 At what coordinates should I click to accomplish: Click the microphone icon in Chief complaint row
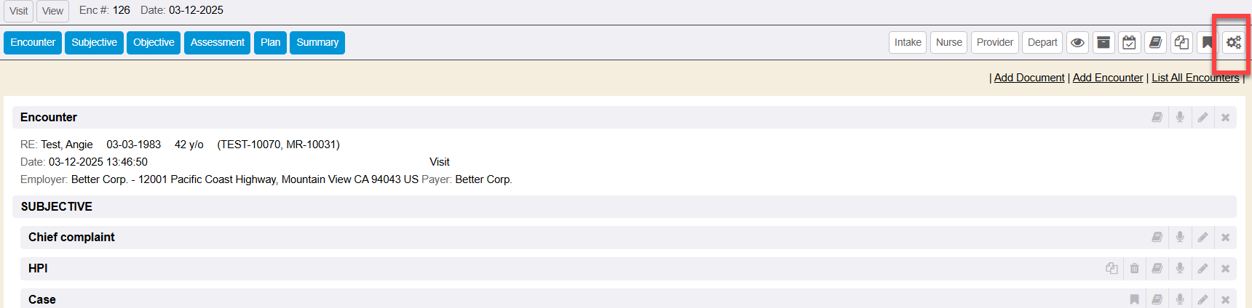(1180, 238)
